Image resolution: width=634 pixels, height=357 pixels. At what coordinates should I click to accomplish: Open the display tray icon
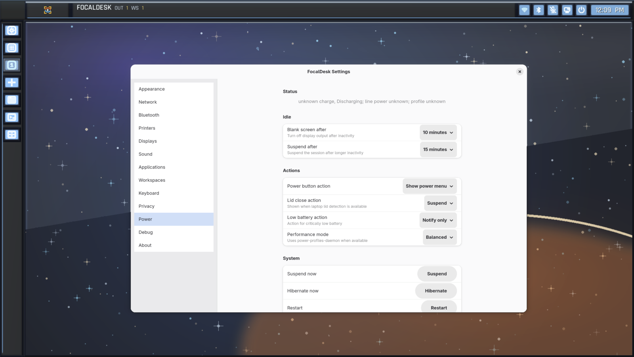pyautogui.click(x=567, y=10)
